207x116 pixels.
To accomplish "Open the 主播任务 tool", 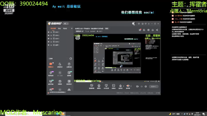I will 69,65.
